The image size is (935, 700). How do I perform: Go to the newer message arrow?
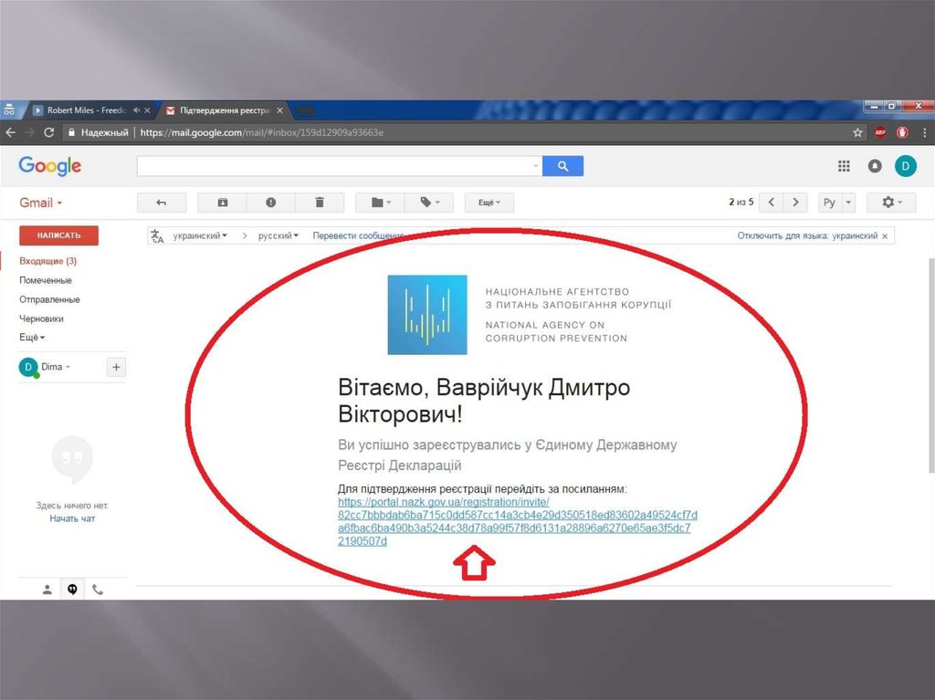[771, 202]
